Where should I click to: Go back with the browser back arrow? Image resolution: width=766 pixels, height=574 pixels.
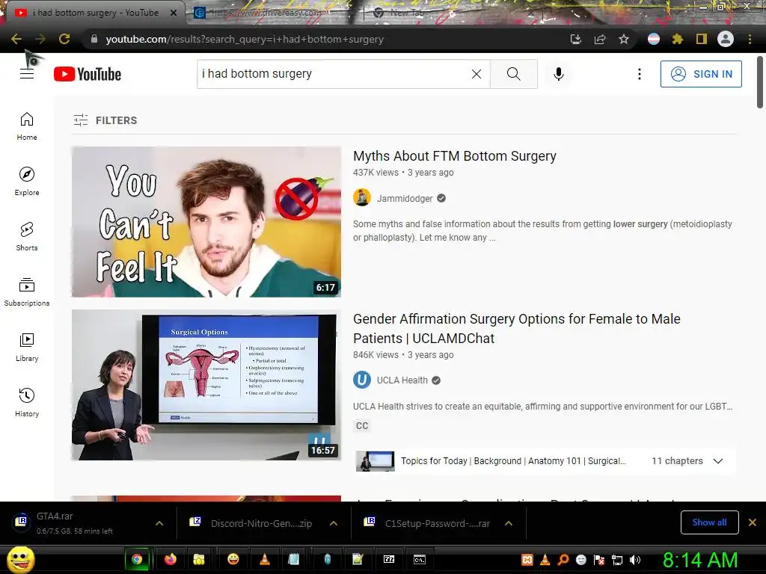16,39
